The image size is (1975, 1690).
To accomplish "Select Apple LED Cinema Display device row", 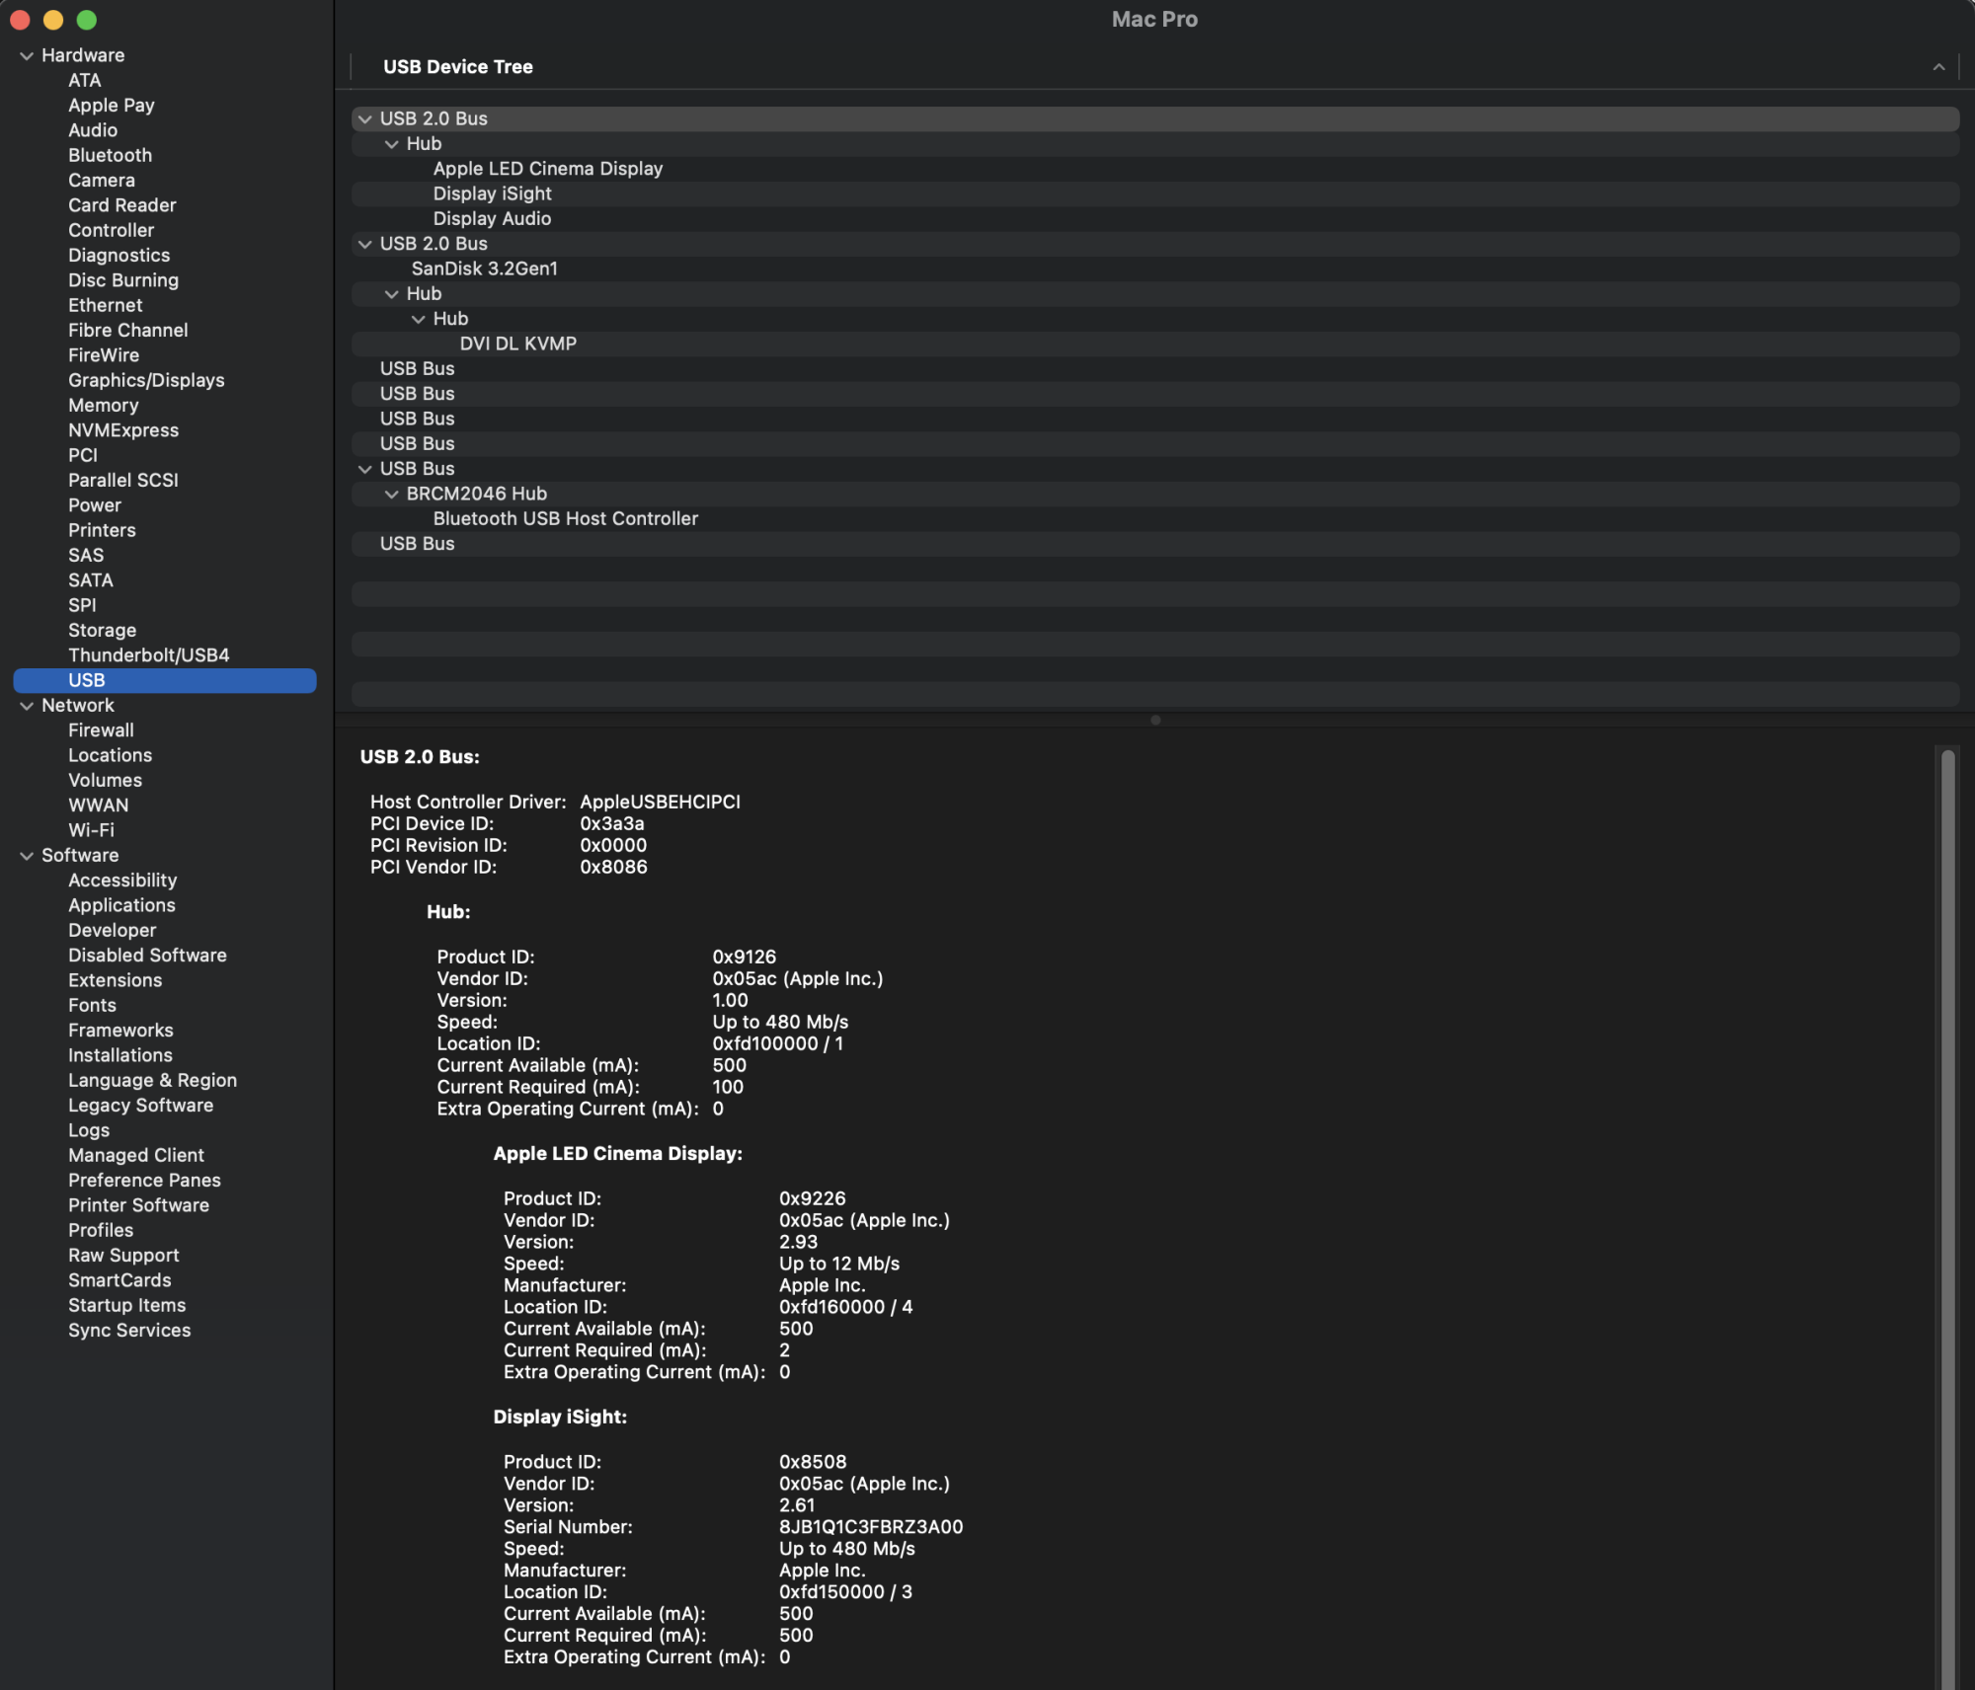I will pos(548,169).
